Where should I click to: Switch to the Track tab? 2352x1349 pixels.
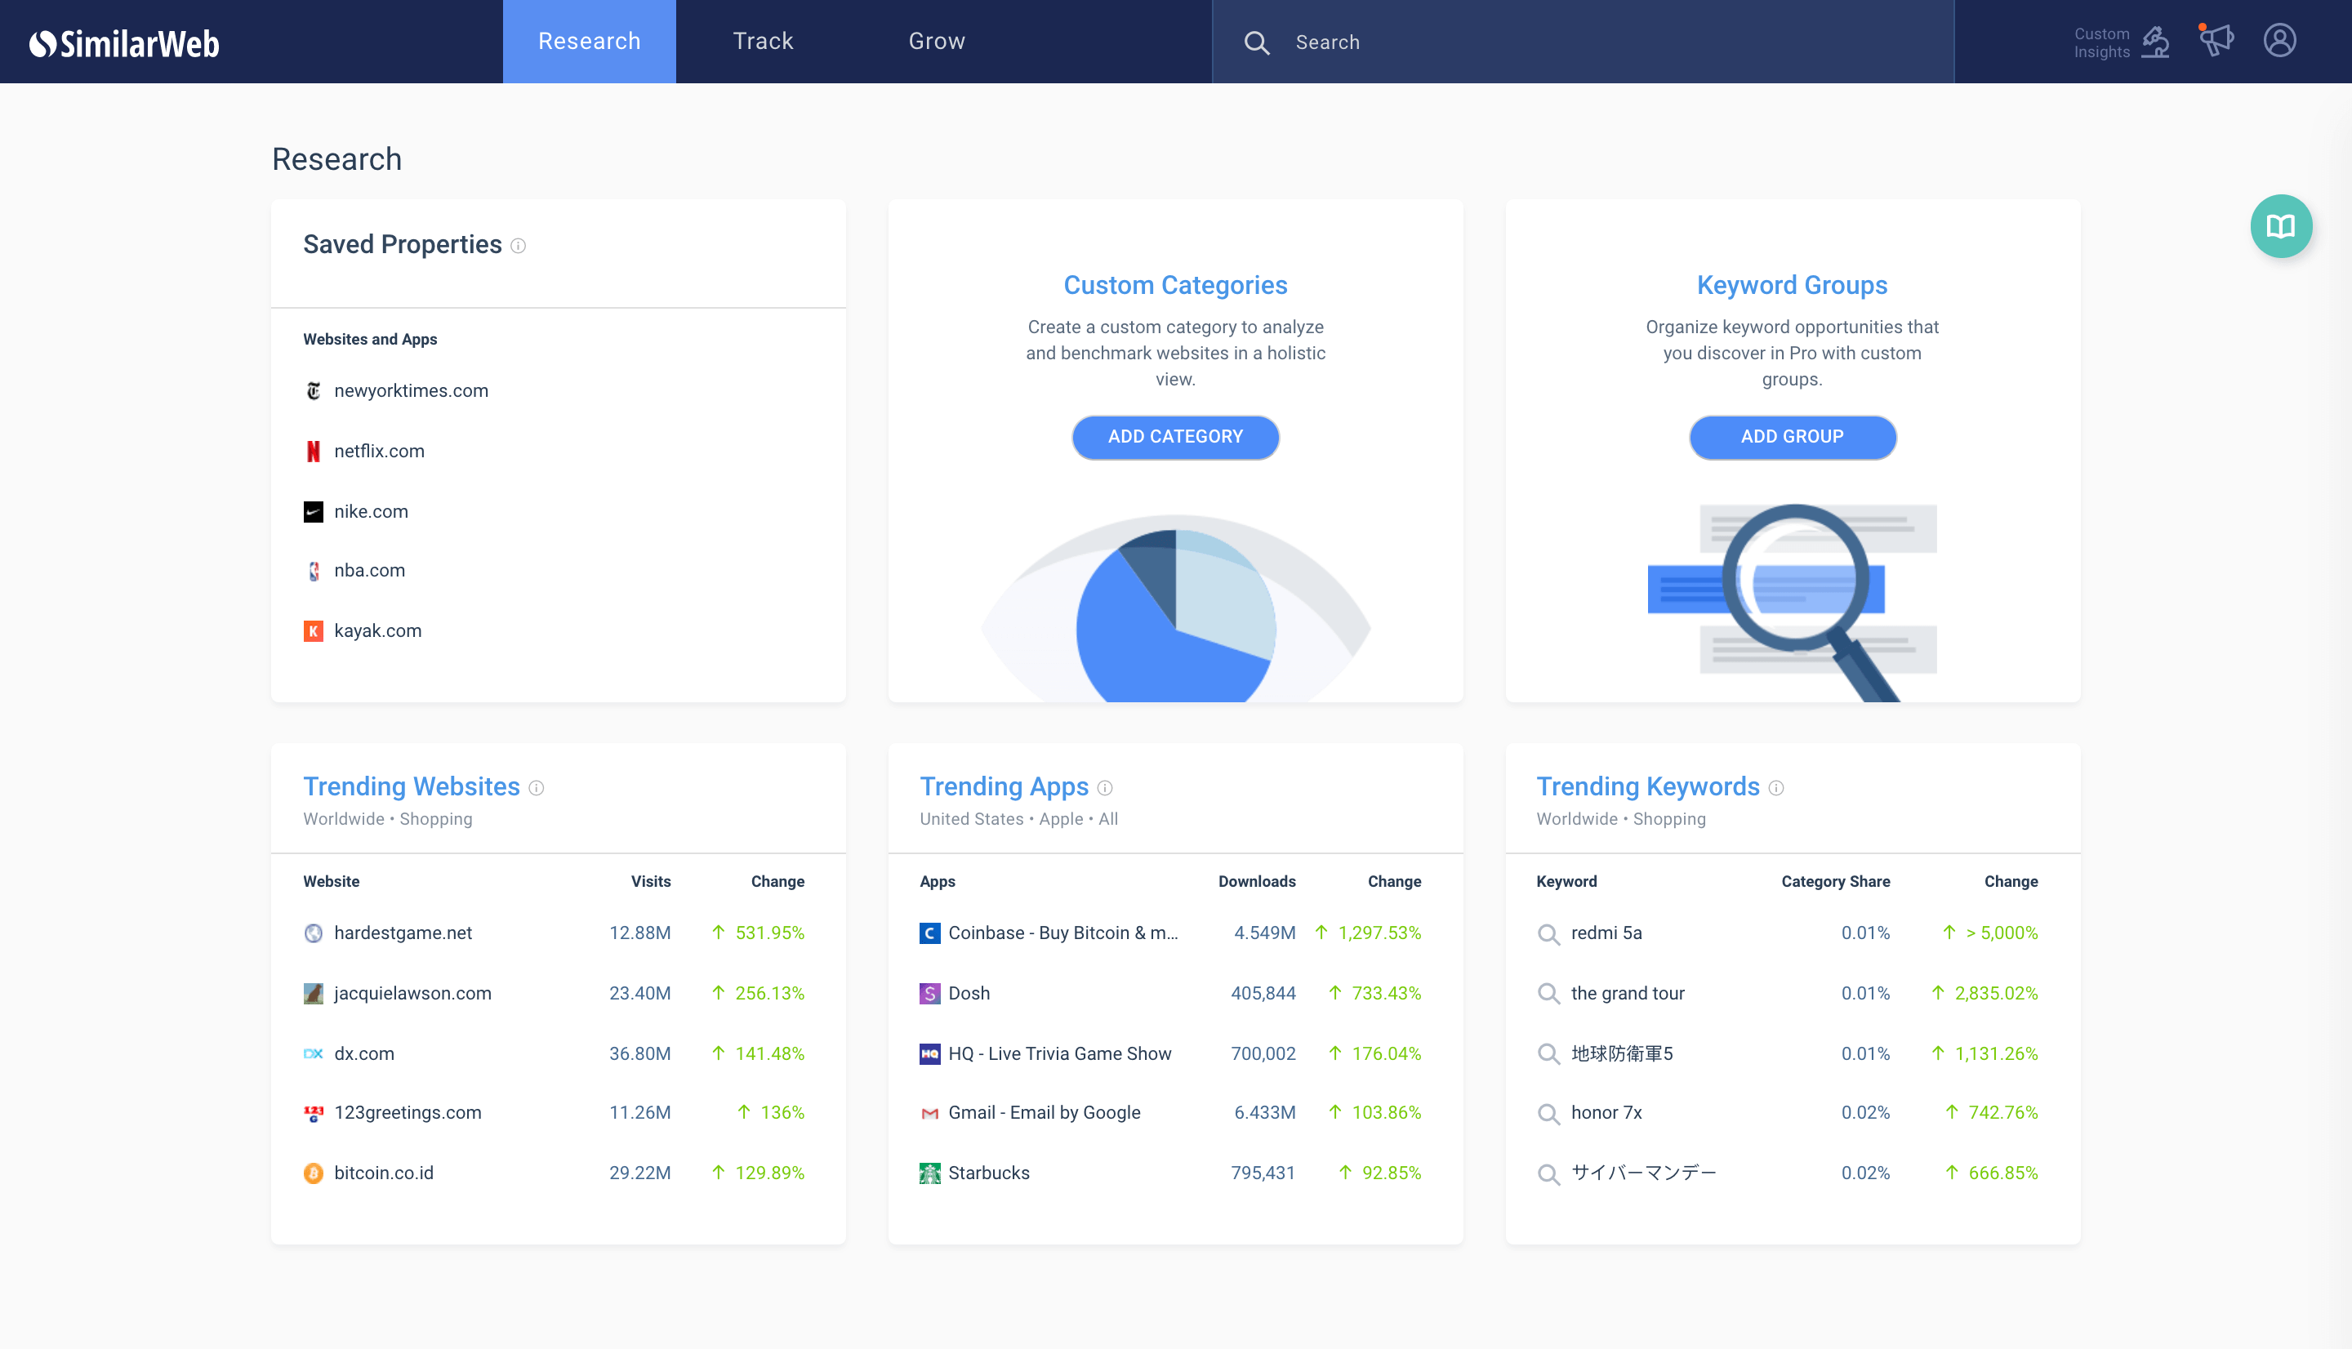(x=763, y=42)
